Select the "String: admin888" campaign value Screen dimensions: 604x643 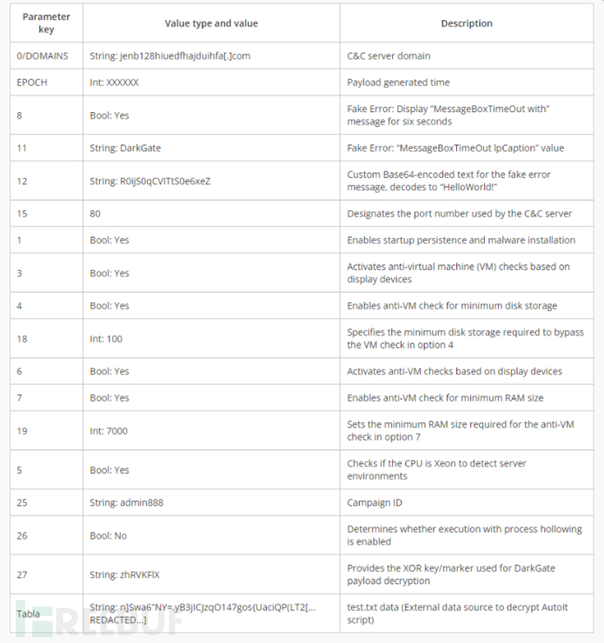click(x=126, y=503)
